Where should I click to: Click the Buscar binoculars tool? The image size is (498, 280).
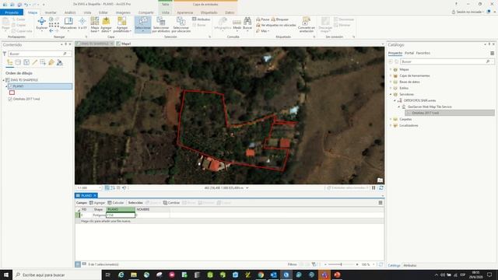tap(247, 24)
